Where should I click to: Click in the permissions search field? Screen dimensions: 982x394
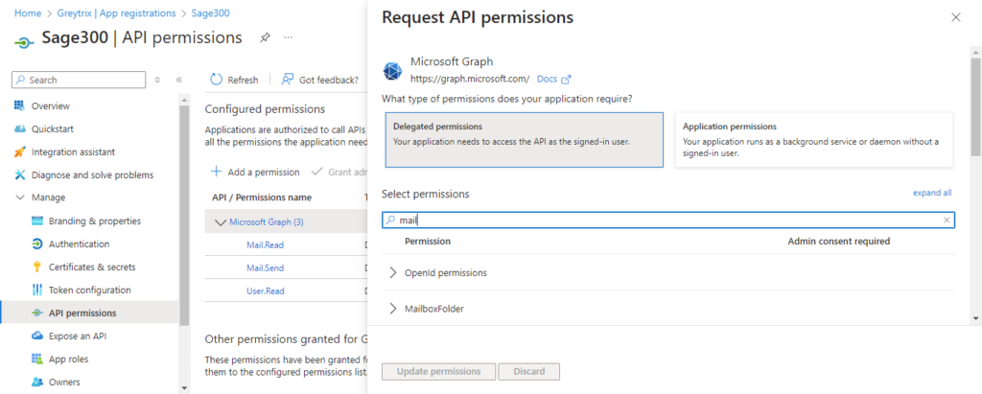click(668, 220)
